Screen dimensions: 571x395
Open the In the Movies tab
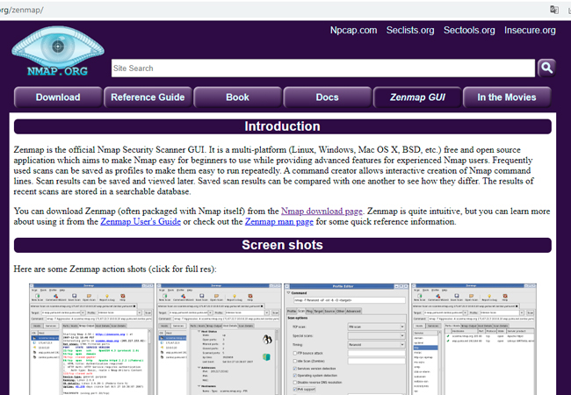(507, 97)
